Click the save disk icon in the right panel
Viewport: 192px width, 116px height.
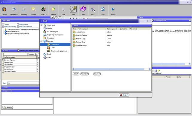click(x=156, y=70)
